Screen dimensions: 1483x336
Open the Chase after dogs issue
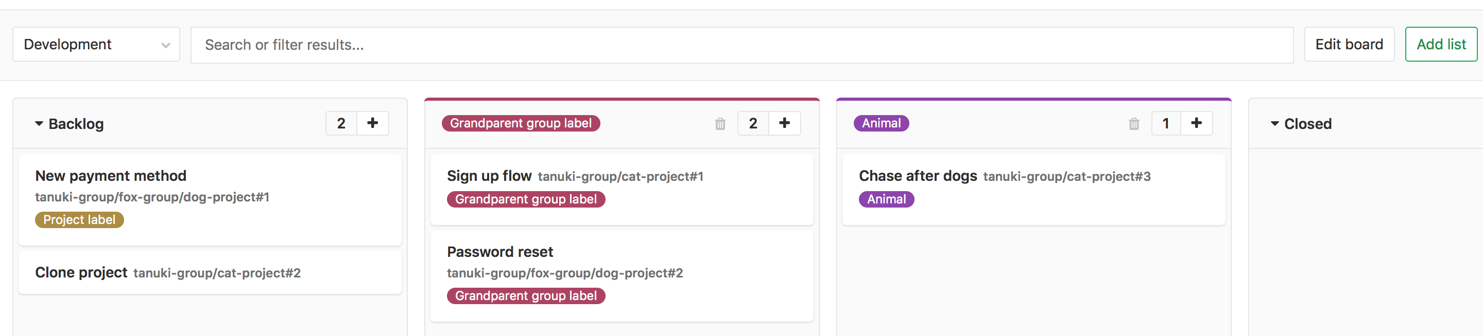tap(918, 176)
